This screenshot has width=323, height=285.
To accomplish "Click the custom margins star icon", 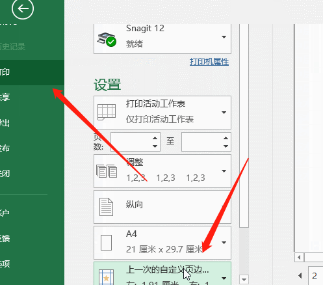I will [x=106, y=277].
